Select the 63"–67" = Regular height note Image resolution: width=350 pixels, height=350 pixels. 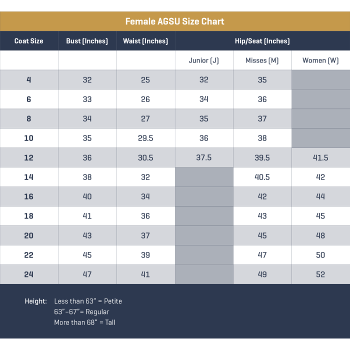coord(81,312)
